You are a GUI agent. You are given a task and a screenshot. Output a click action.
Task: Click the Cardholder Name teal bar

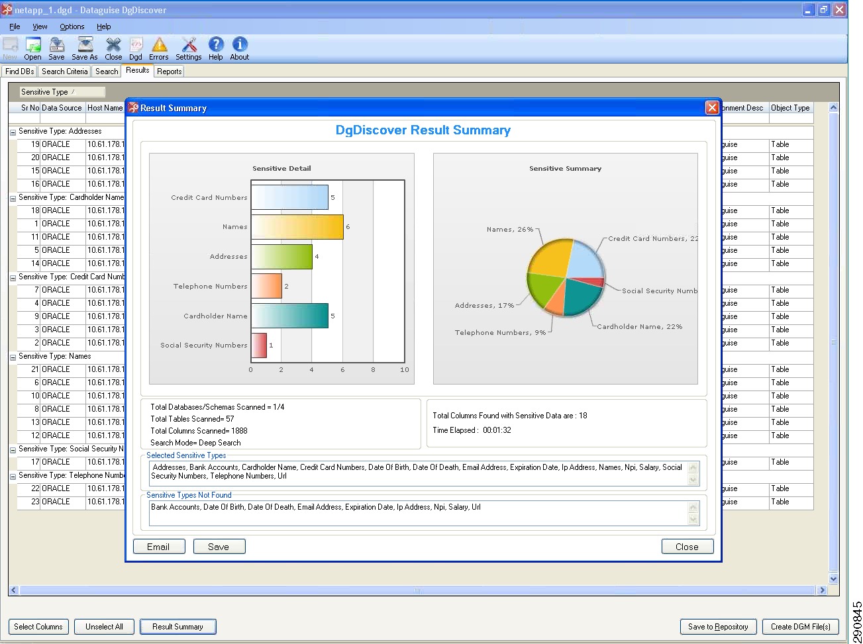[x=289, y=316]
